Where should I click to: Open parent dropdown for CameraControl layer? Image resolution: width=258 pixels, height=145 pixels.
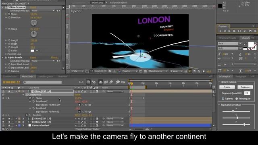point(115,125)
